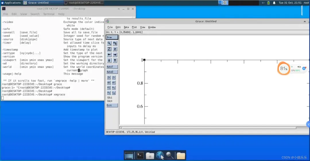Open the terminal View menu
Viewport: 310px width, 161px height.
coord(23,14)
